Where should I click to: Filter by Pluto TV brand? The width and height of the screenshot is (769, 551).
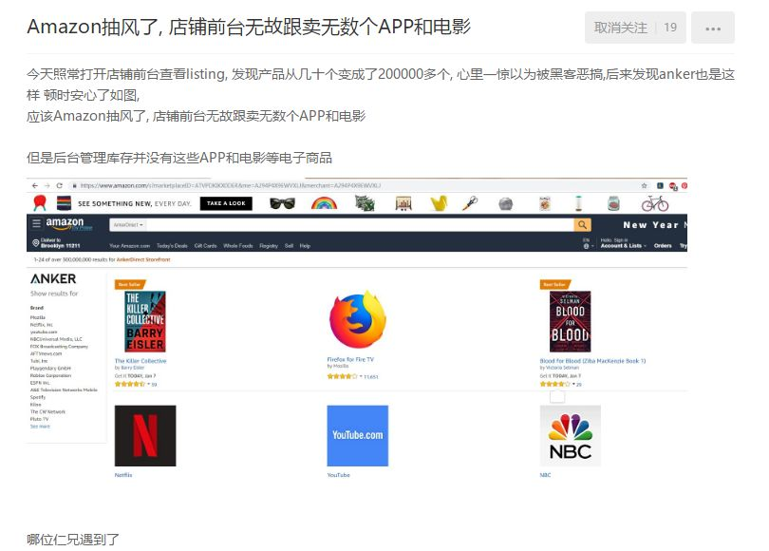pyautogui.click(x=39, y=419)
